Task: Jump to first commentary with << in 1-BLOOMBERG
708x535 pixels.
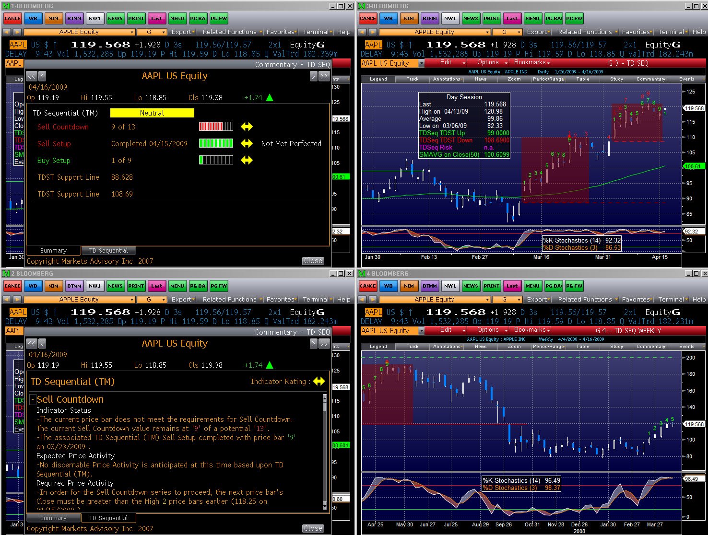Action: [x=32, y=76]
